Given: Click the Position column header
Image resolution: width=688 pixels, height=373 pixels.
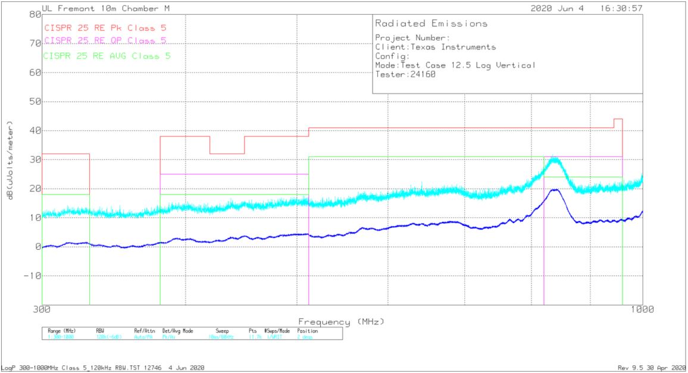Looking at the screenshot, I should pos(307,331).
